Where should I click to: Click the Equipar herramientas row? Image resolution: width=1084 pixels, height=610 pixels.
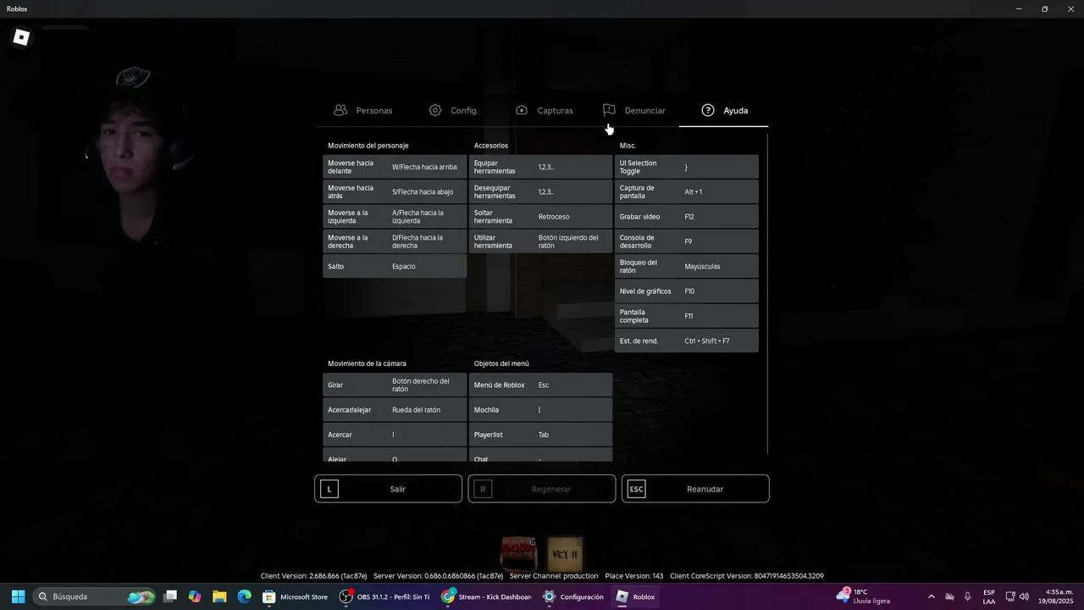[x=540, y=167]
